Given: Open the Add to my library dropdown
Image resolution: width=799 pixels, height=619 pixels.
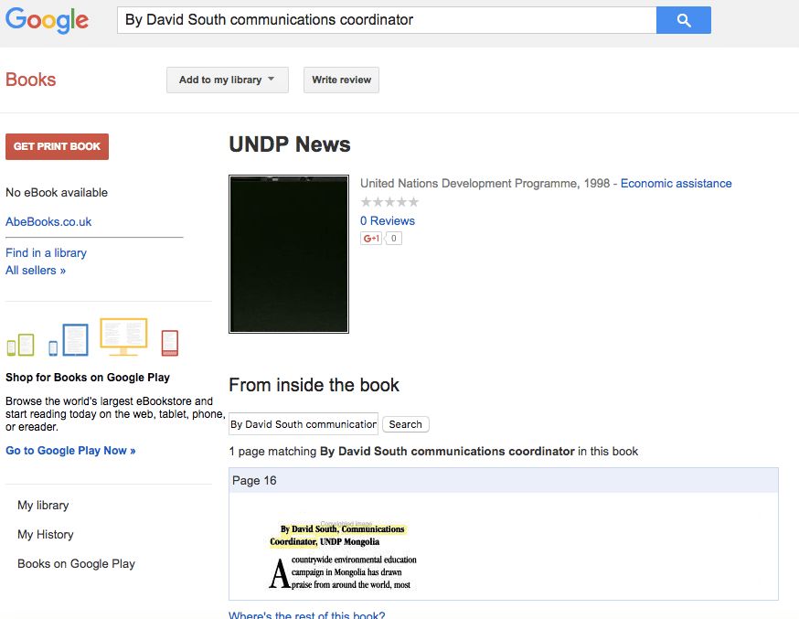Looking at the screenshot, I should pyautogui.click(x=227, y=80).
